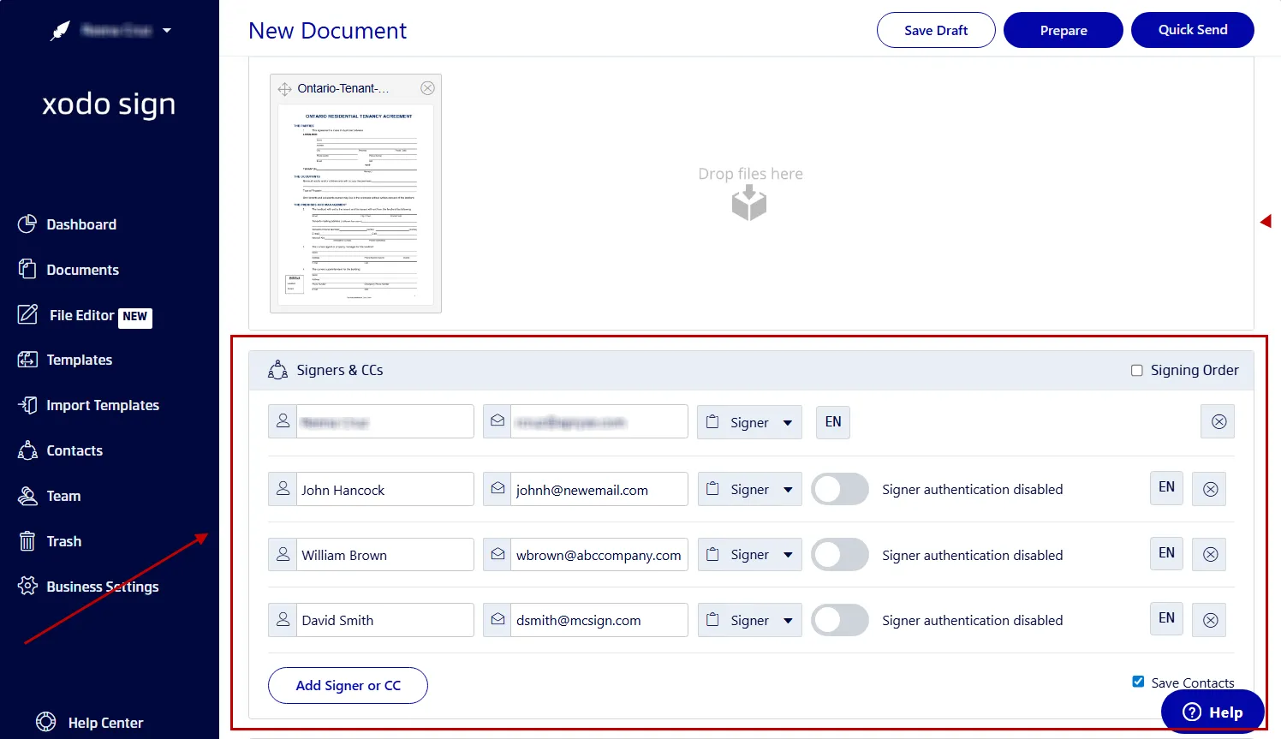Open the Dashboard page

[x=80, y=224]
